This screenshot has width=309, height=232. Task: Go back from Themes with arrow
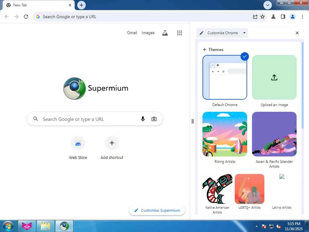click(x=205, y=50)
